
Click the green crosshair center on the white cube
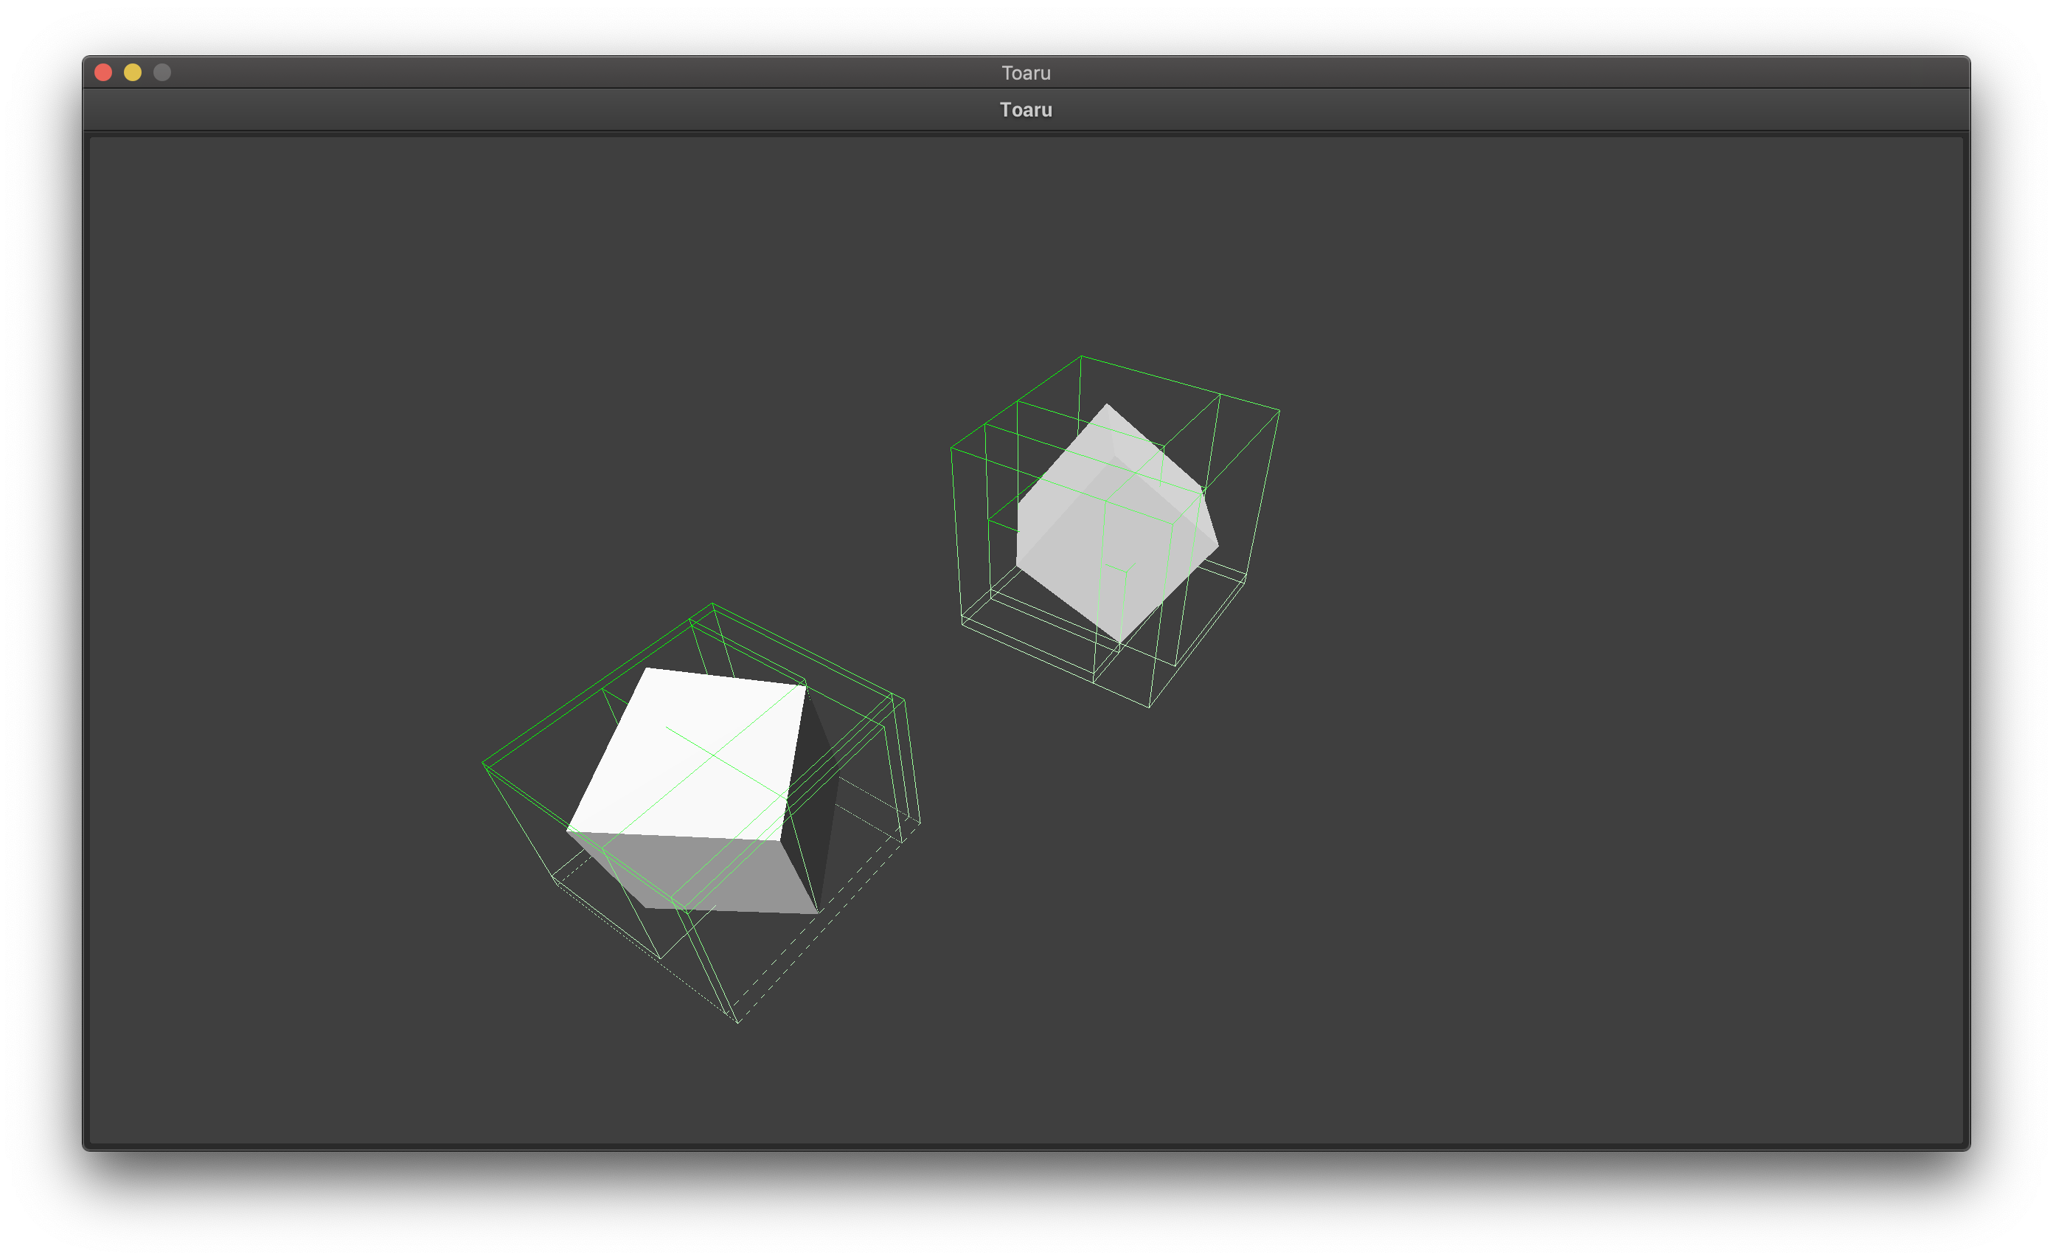tap(714, 755)
